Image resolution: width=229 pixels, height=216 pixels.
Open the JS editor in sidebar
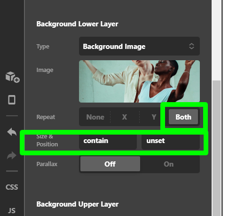[12, 211]
